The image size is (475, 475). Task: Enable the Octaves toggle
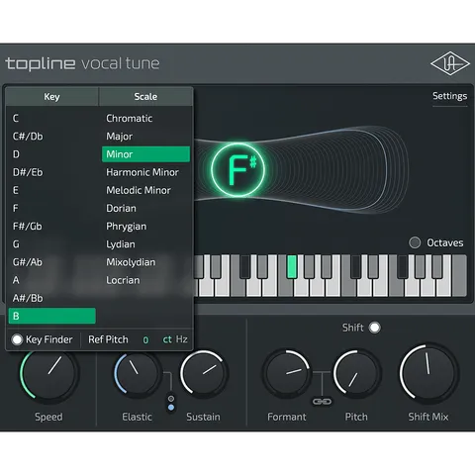coord(415,242)
